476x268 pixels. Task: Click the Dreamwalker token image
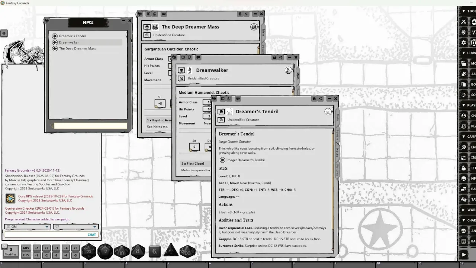pyautogui.click(x=190, y=70)
